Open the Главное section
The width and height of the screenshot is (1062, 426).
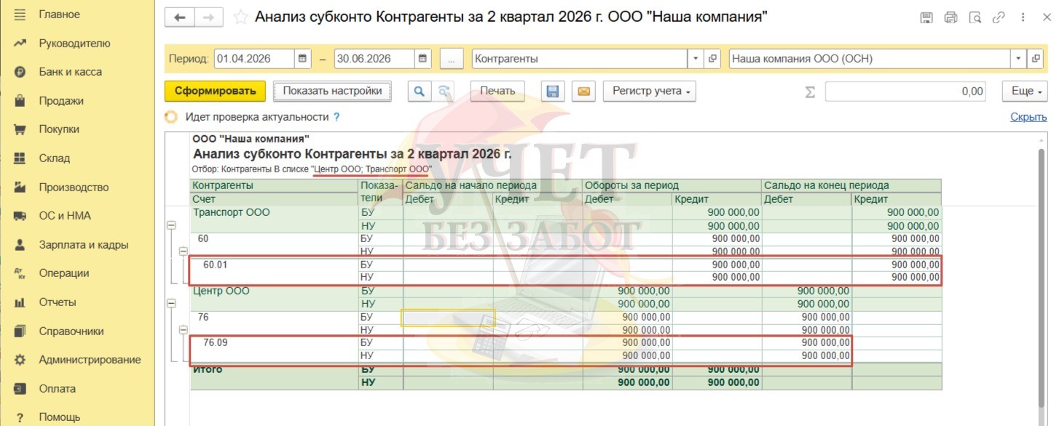click(59, 15)
